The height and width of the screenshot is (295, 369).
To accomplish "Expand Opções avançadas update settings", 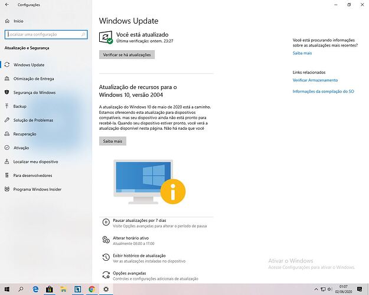I will 129,274.
